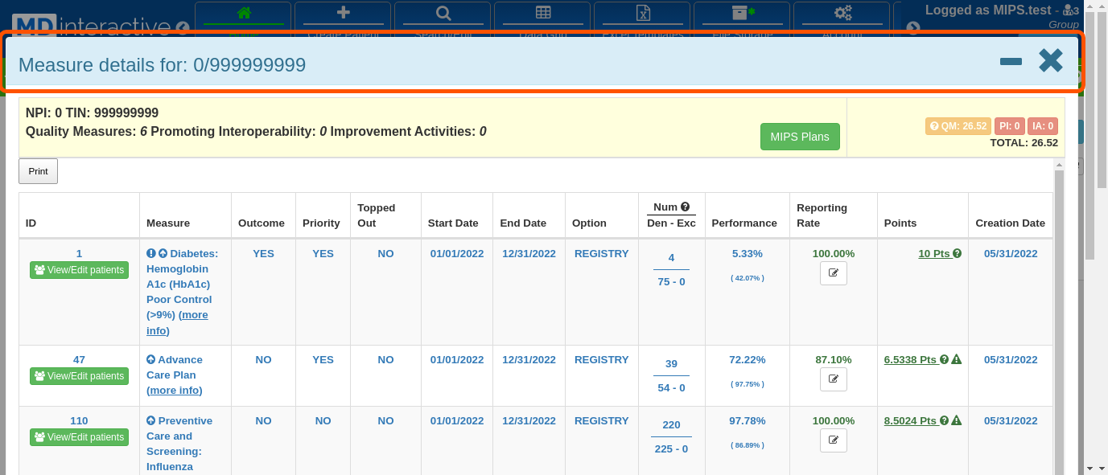
Task: Click warning icon beside 6.5338 Pts
Action: [957, 360]
